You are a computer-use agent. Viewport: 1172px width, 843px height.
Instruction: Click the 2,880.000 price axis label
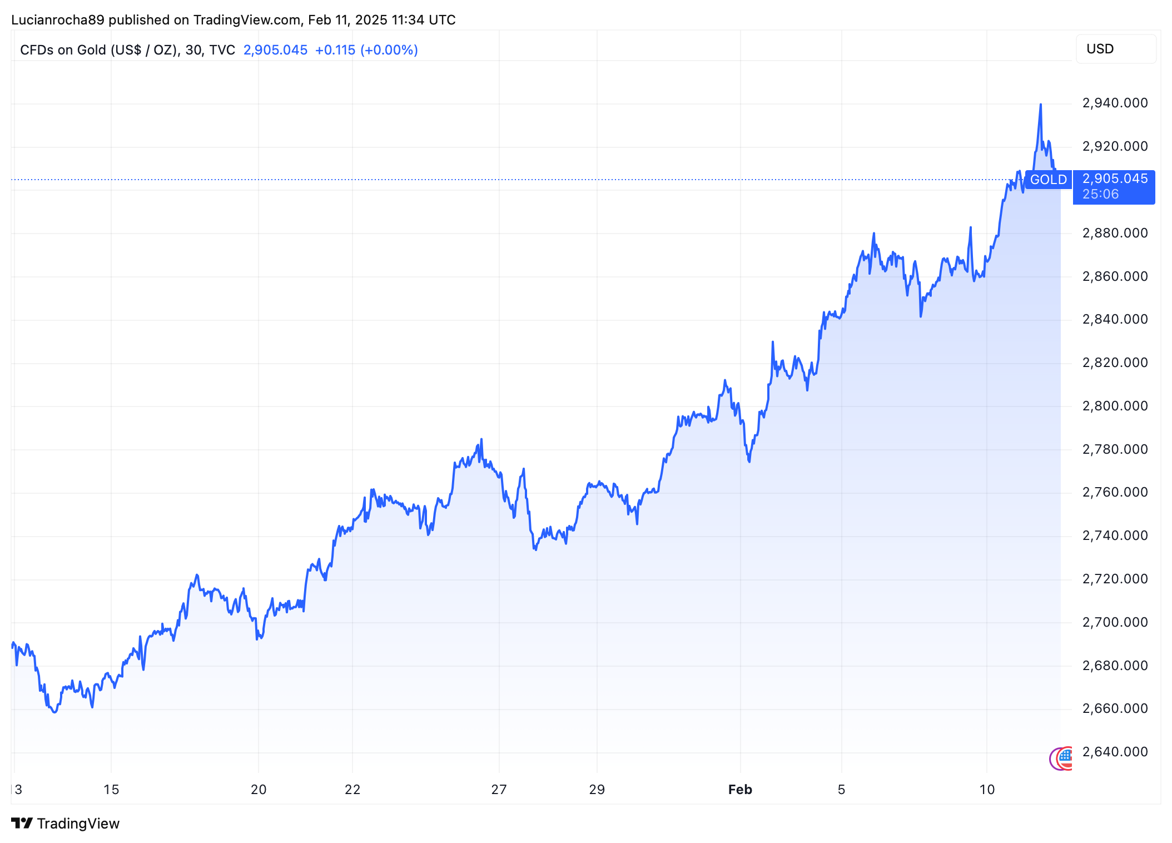click(x=1115, y=233)
